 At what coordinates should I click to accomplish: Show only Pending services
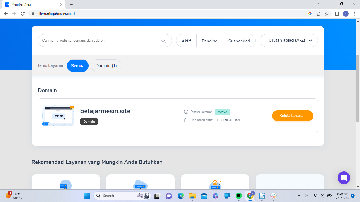point(210,41)
